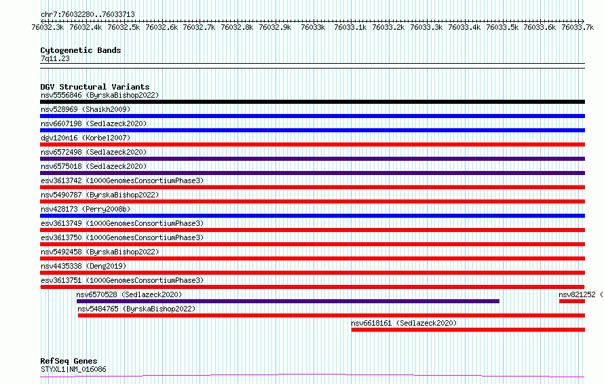Open the nsv6607198 (Sedlazeck2020) label
604x384 pixels.
point(94,123)
